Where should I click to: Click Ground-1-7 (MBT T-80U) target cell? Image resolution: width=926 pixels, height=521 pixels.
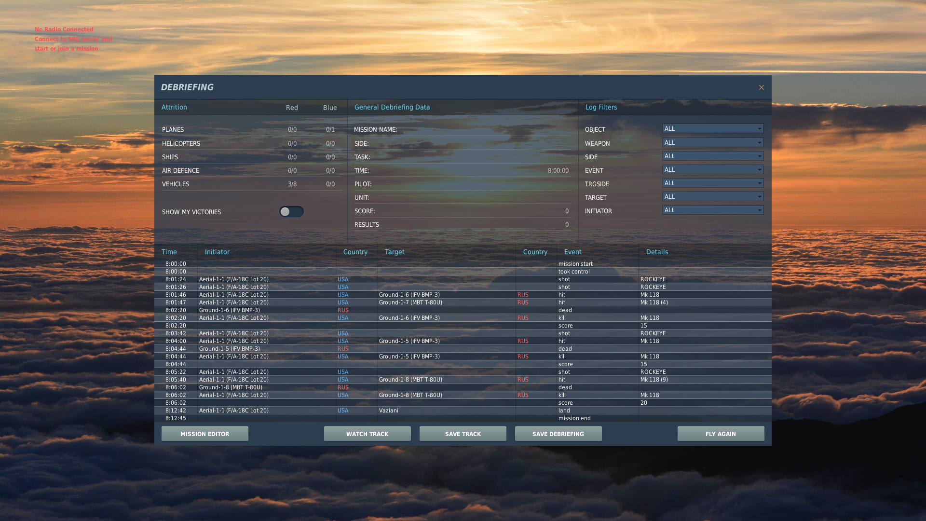point(410,302)
